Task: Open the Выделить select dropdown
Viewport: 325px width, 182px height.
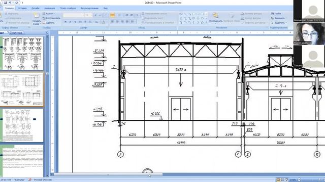Action: (279, 23)
